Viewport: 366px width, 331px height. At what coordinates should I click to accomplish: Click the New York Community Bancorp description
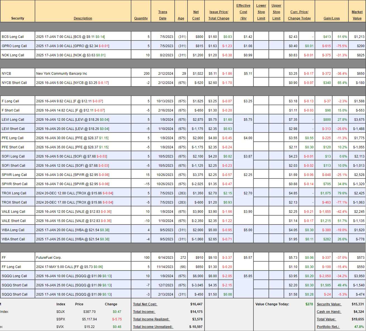(x=61, y=74)
